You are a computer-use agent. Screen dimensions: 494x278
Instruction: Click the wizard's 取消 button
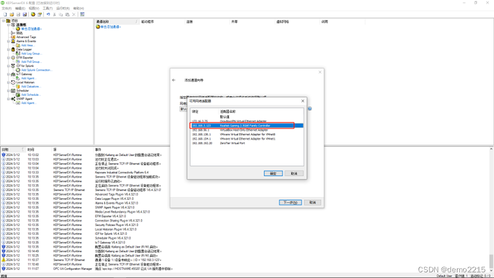click(x=312, y=203)
